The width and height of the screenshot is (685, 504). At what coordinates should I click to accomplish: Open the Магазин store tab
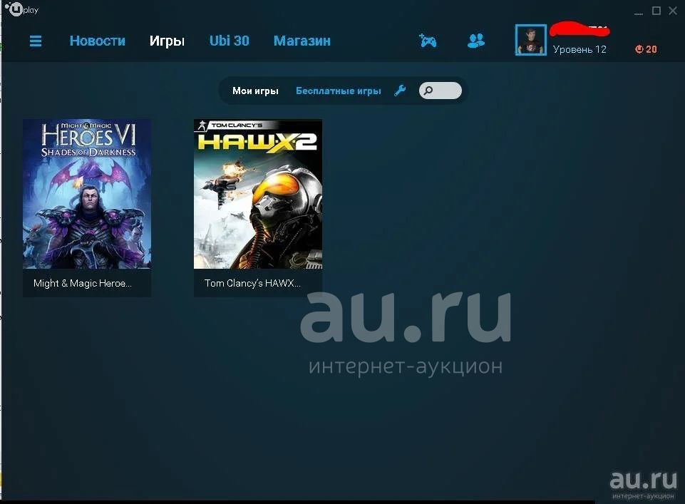pos(302,41)
